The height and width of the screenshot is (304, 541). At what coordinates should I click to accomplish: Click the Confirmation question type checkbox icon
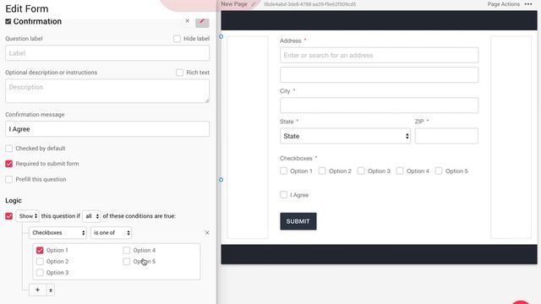click(x=8, y=21)
